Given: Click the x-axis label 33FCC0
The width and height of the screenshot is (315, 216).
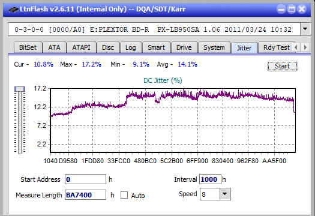Looking at the screenshot, I should pyautogui.click(x=119, y=161).
